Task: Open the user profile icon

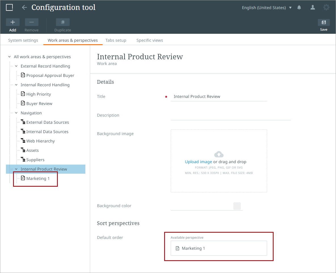Action: coord(313,8)
